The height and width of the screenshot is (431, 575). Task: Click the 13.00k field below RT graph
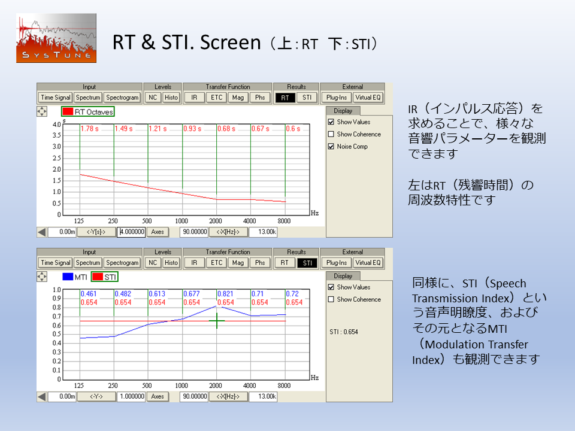tap(263, 232)
